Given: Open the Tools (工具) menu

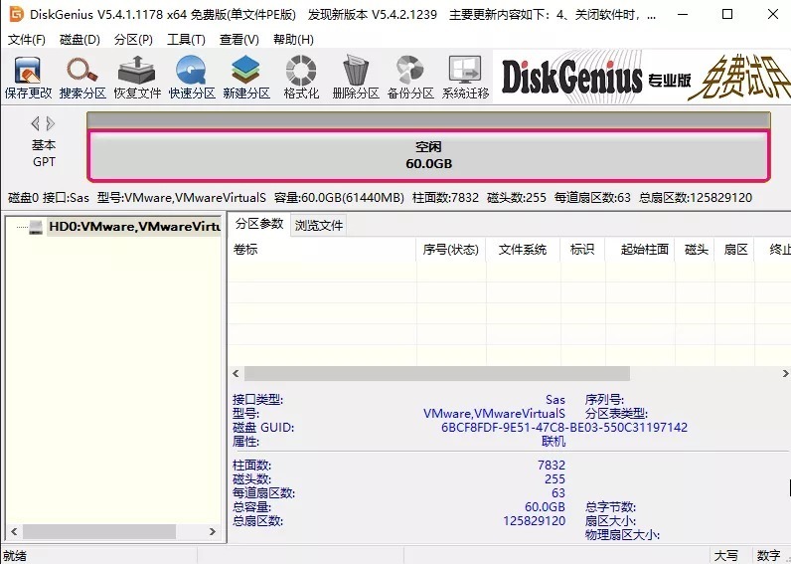Looking at the screenshot, I should [x=186, y=40].
